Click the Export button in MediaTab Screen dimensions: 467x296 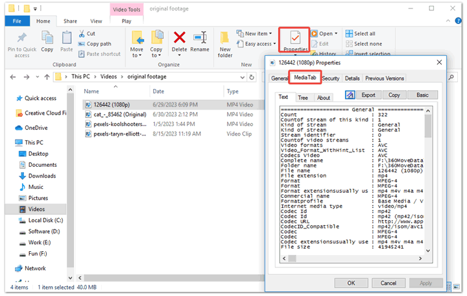coord(368,95)
